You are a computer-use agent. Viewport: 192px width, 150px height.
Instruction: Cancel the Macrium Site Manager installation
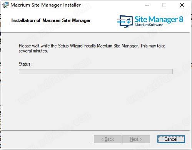point(171,139)
